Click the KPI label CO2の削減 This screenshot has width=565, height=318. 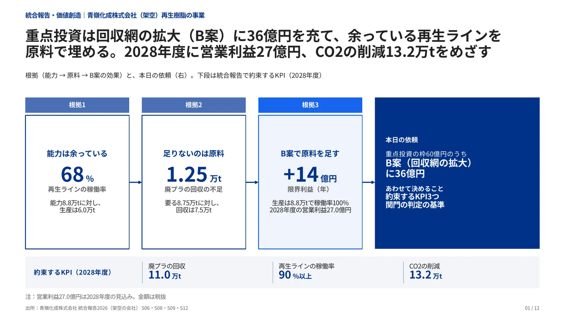pos(424,266)
